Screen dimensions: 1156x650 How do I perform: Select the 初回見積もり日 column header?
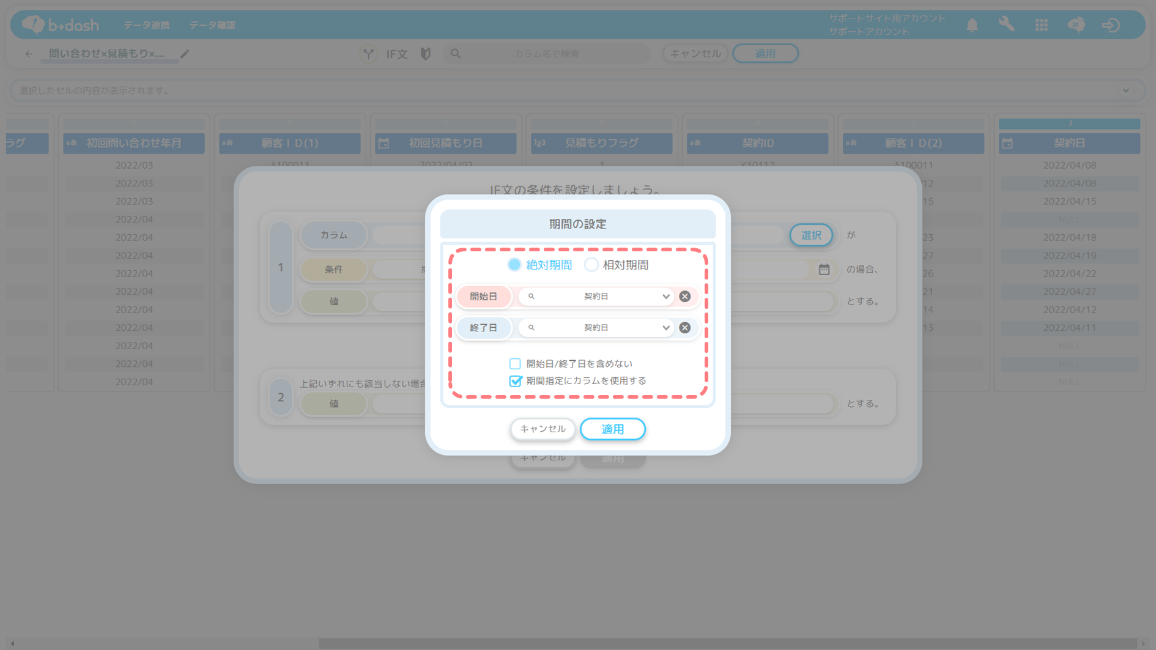pyautogui.click(x=446, y=143)
